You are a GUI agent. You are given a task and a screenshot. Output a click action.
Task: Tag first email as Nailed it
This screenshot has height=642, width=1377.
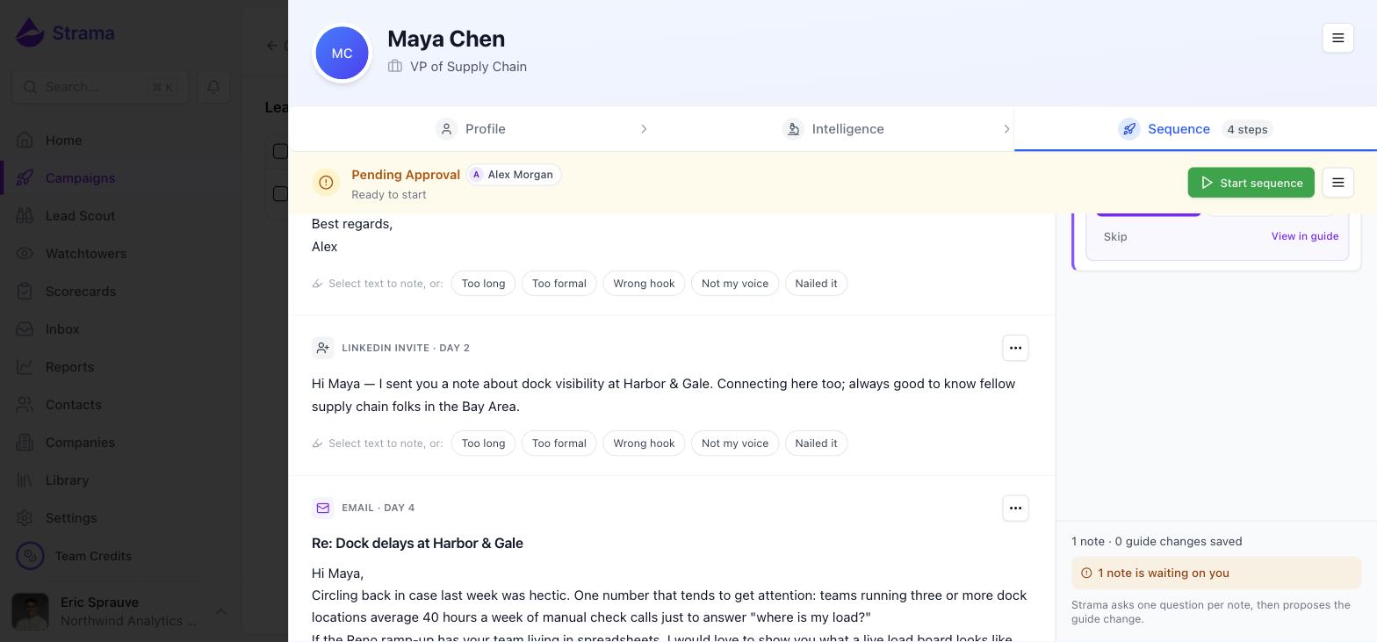point(816,284)
